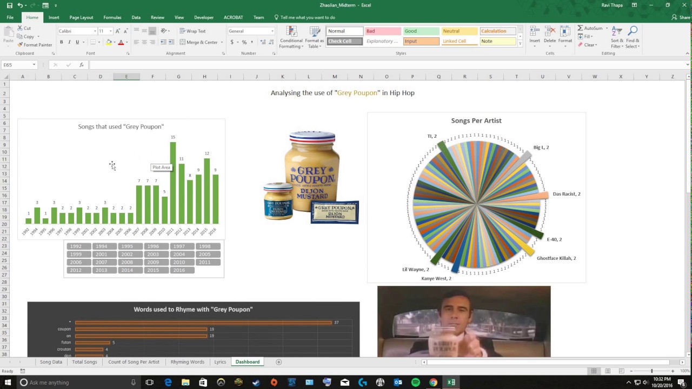Select the Format Painter tool

[x=35, y=45]
